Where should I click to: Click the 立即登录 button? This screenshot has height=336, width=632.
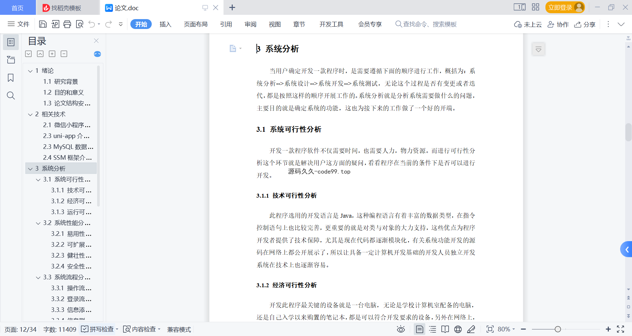pos(565,7)
